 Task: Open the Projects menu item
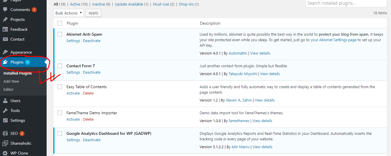point(23,19)
